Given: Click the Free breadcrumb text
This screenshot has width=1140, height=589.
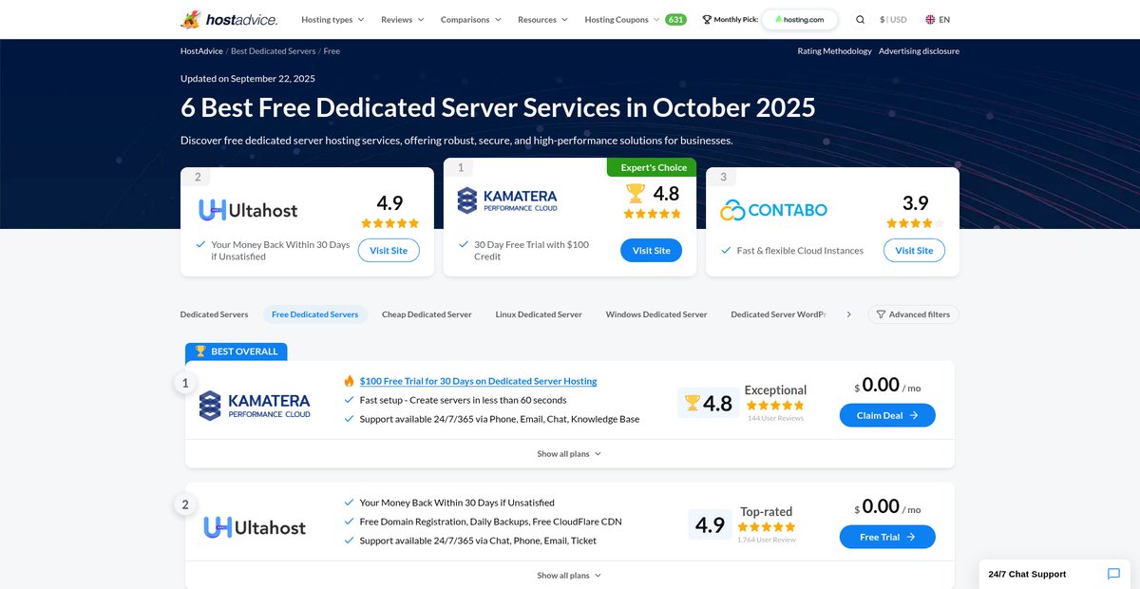Looking at the screenshot, I should point(332,51).
